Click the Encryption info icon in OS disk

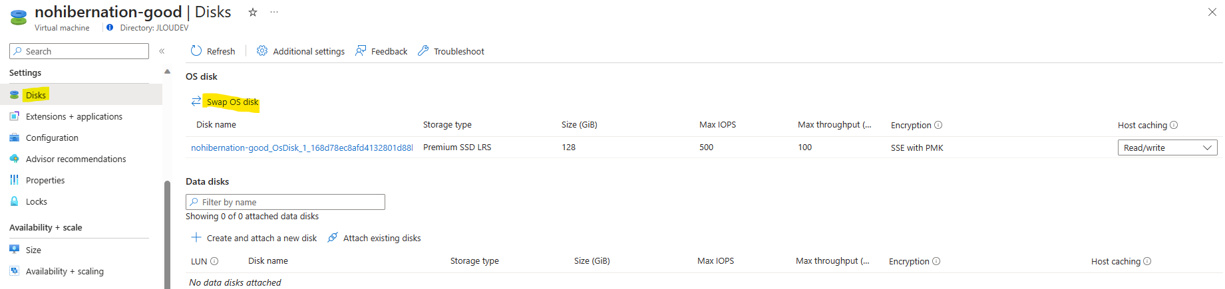tap(938, 125)
